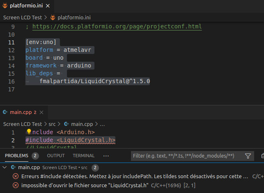
Task: Click line number 11 in platformio.ini gutter
Action: (x=11, y=42)
